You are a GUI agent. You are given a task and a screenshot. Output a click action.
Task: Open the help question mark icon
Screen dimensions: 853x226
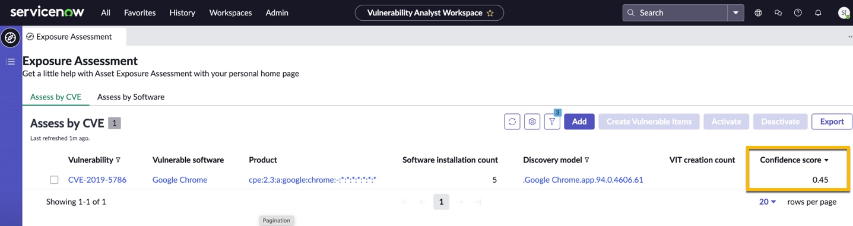(798, 12)
